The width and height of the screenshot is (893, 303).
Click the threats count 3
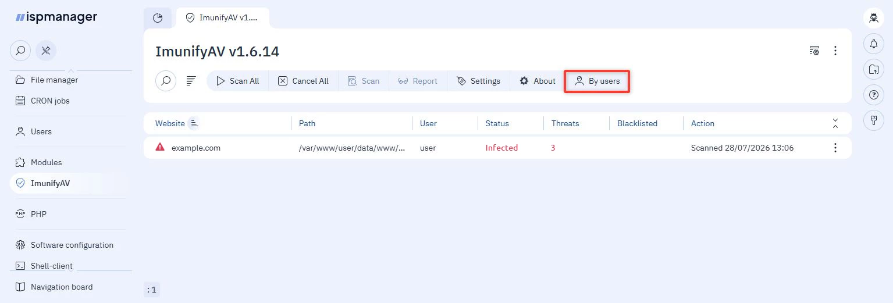click(x=553, y=148)
